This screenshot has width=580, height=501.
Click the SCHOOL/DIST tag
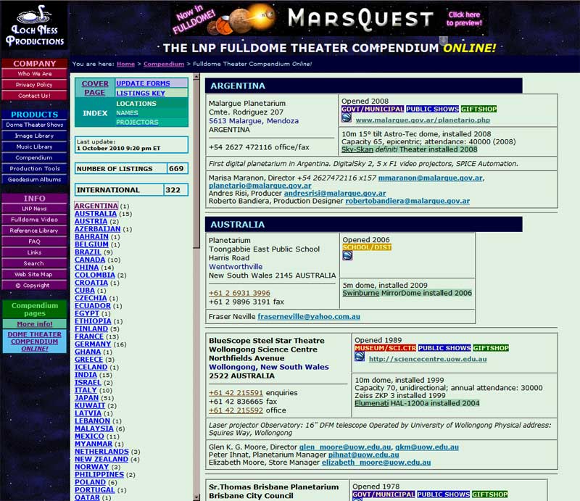point(367,247)
